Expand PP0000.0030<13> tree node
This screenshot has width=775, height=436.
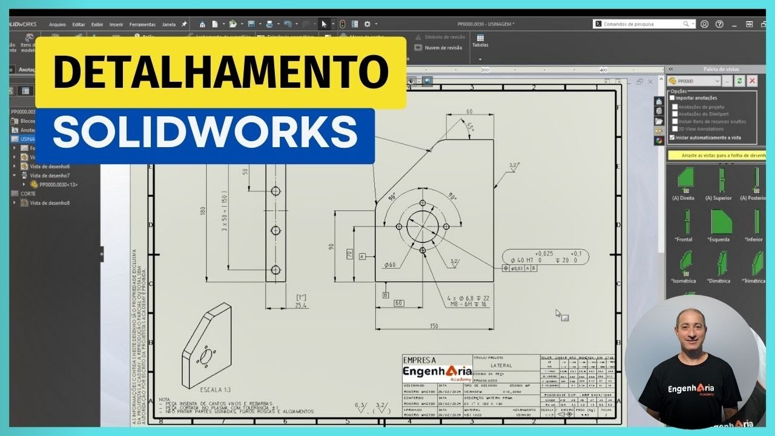(x=24, y=184)
